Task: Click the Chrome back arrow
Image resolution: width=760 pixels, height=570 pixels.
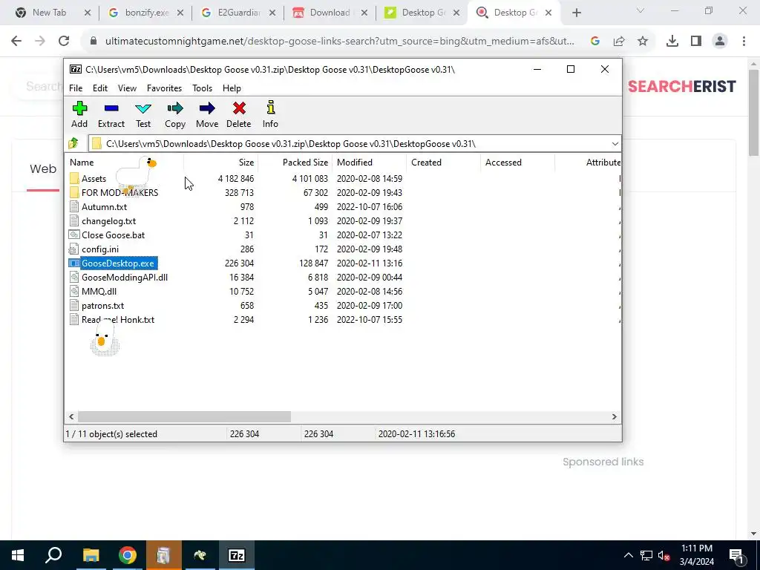Action: coord(16,42)
